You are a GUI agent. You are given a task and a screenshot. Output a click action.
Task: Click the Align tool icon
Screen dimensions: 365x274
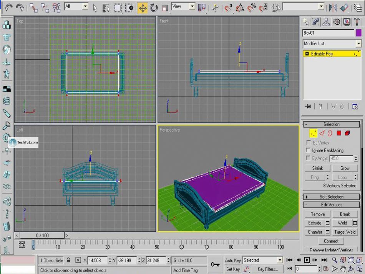pyautogui.click(x=344, y=8)
